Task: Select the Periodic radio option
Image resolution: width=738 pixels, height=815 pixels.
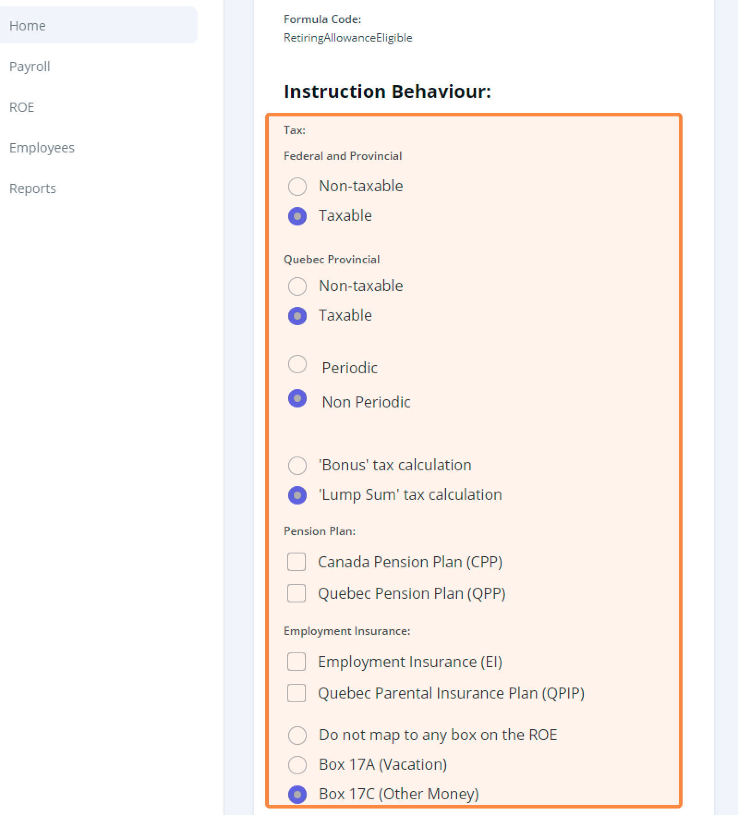Action: (x=297, y=364)
